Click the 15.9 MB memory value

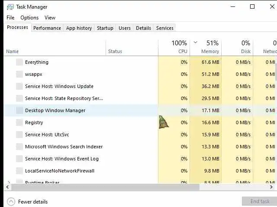click(210, 135)
